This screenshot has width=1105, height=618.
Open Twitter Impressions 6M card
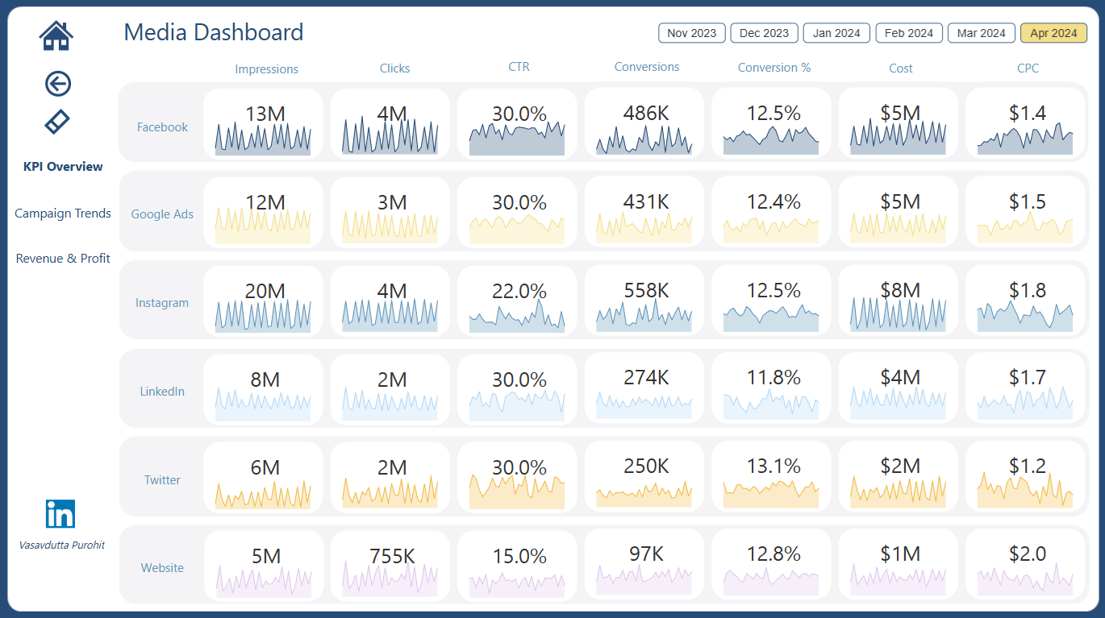click(x=263, y=479)
